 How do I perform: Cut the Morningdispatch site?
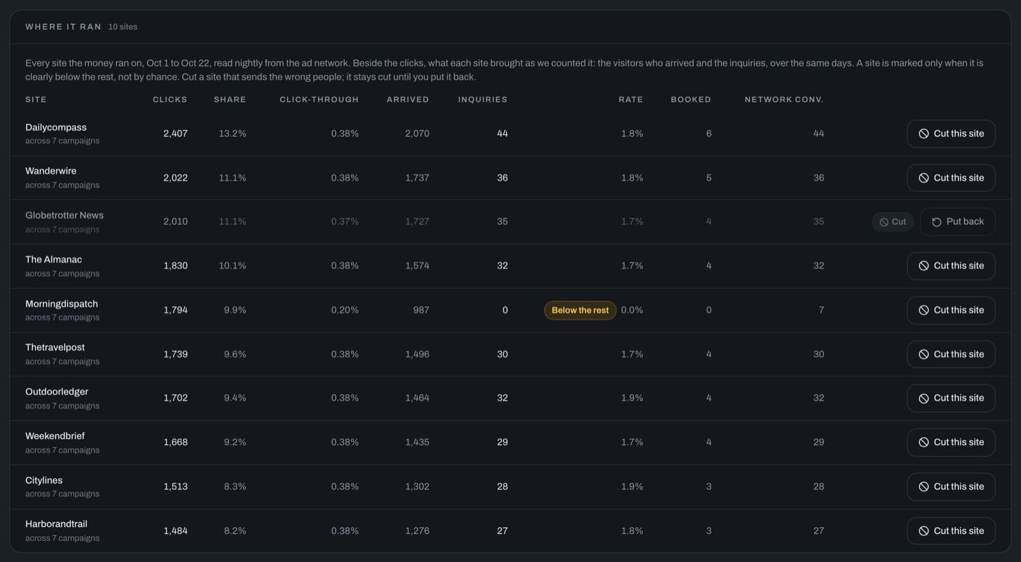[x=951, y=310]
